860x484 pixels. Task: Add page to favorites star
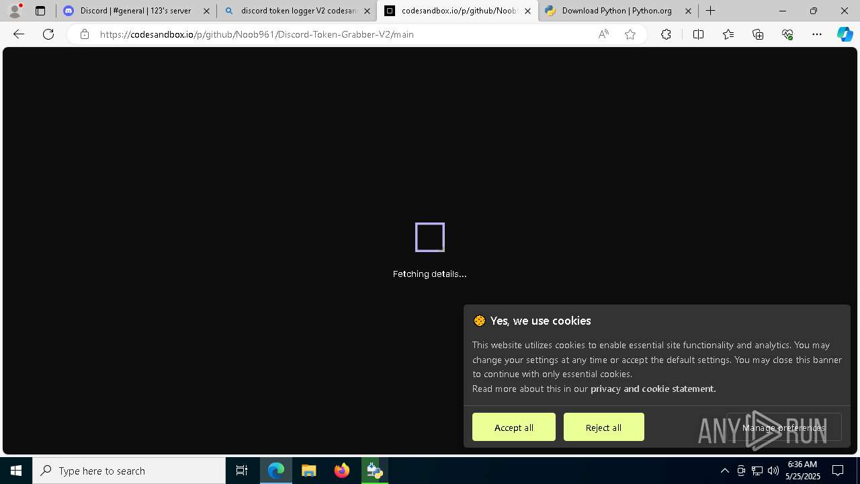(630, 34)
